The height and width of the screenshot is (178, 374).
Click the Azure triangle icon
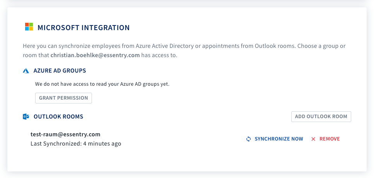point(26,71)
